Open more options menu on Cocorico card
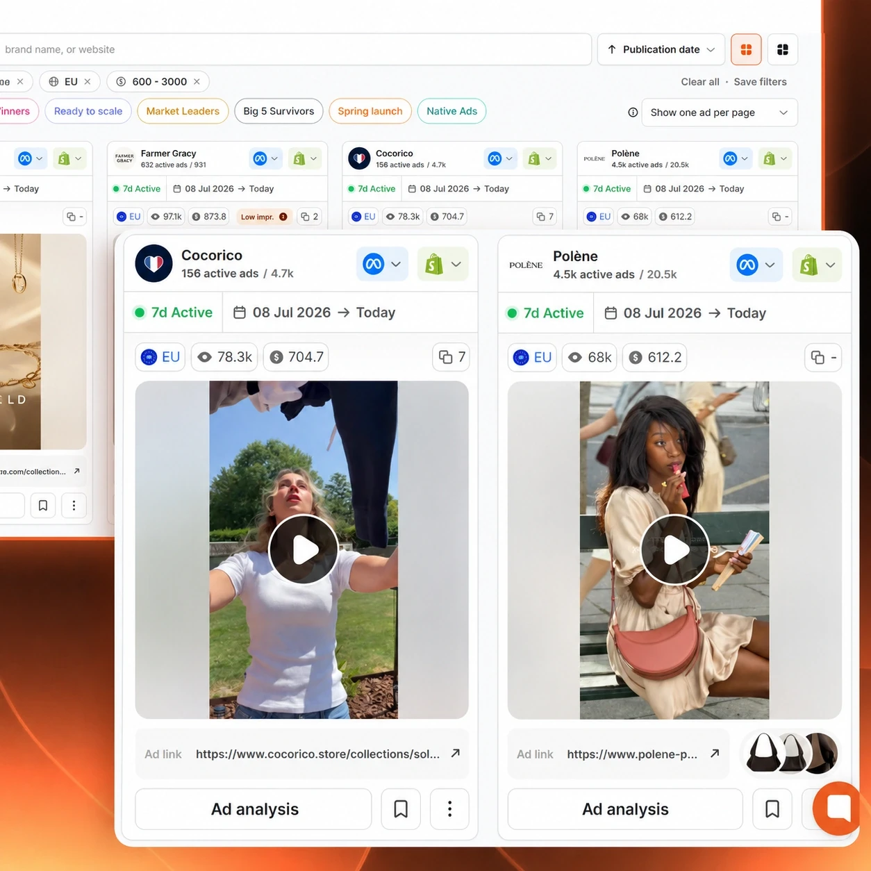The image size is (871, 871). click(x=449, y=809)
